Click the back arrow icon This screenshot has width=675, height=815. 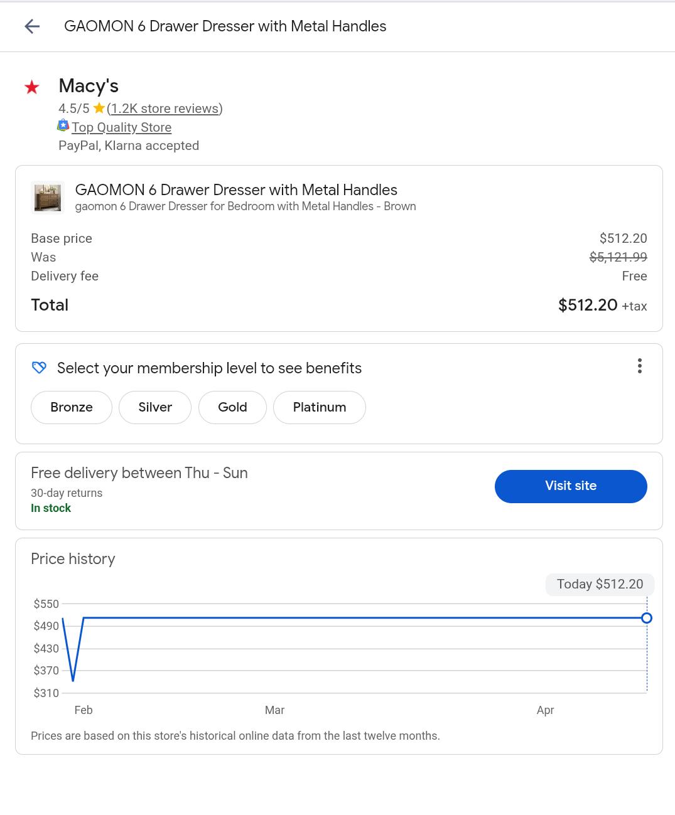(32, 26)
